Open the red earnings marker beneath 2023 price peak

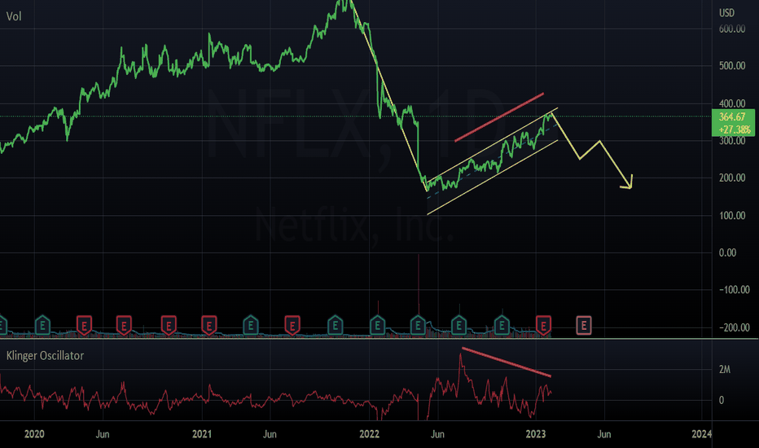tap(543, 326)
